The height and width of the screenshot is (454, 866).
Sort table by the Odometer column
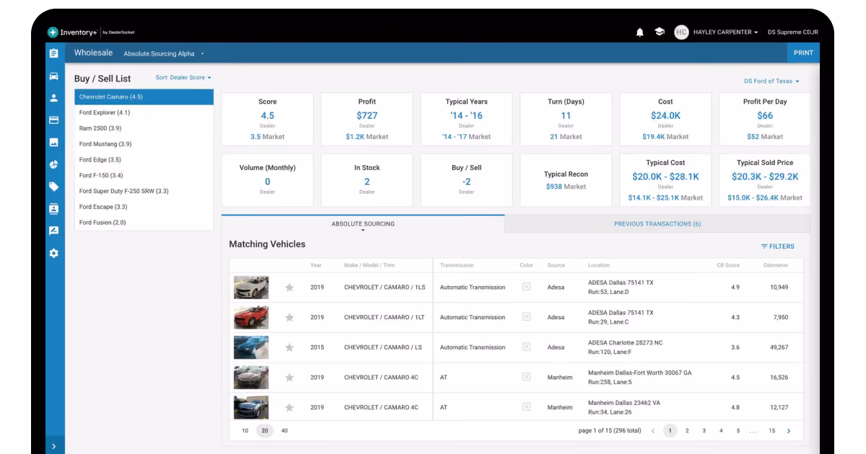tap(776, 265)
